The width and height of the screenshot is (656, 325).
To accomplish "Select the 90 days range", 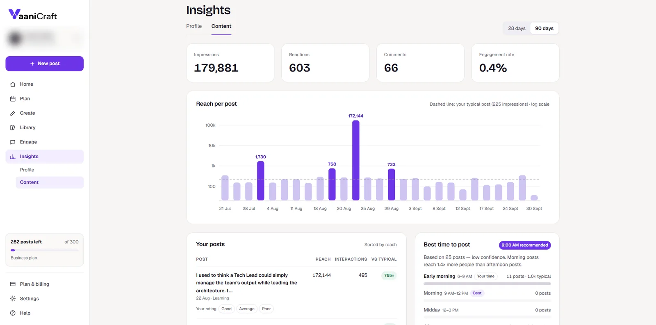I will (544, 28).
